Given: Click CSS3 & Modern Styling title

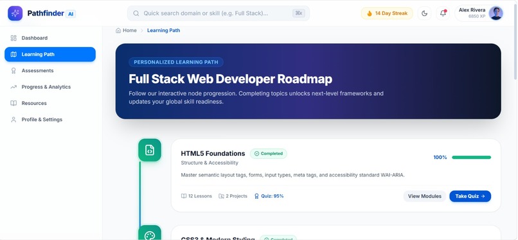Looking at the screenshot, I should point(218,238).
